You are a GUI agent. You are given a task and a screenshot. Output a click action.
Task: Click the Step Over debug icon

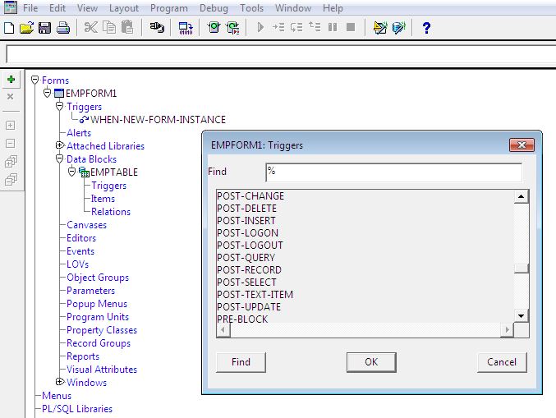tap(296, 27)
